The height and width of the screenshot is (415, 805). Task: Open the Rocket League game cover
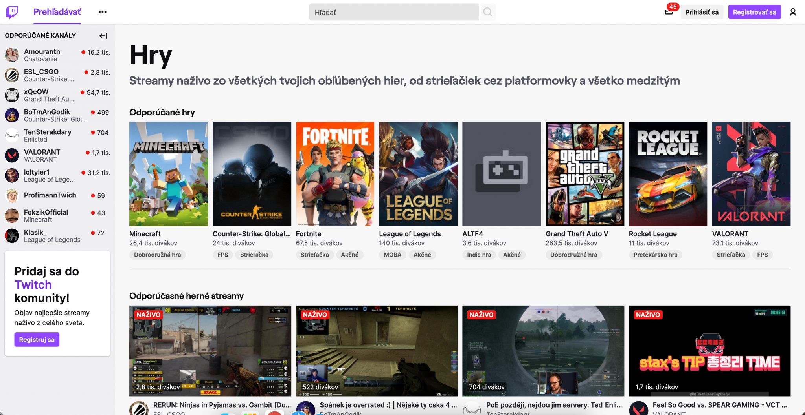pyautogui.click(x=668, y=174)
